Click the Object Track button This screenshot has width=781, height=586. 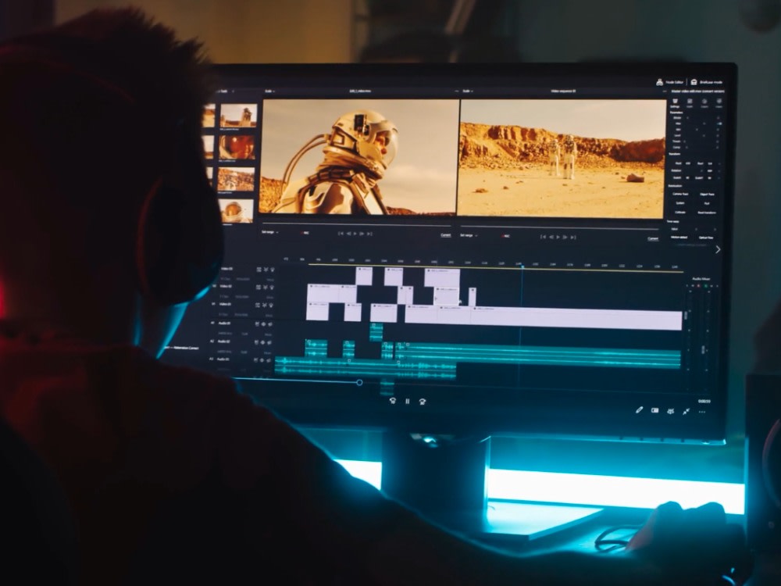[x=707, y=195]
